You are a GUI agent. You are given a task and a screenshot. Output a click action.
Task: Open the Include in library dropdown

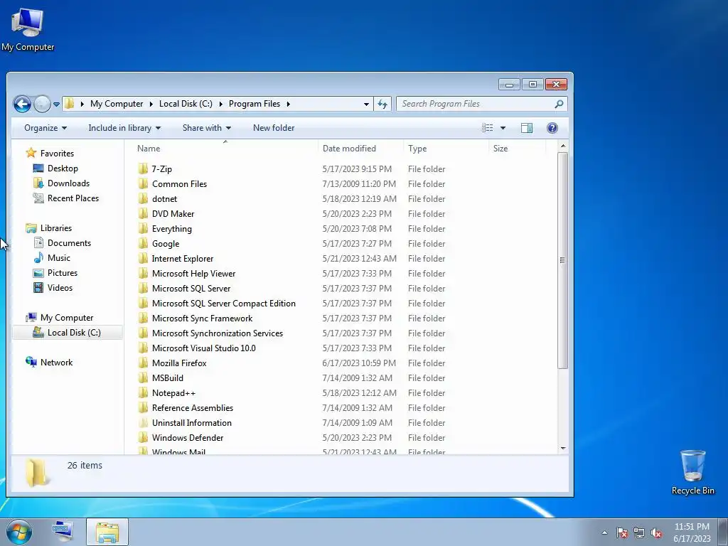pyautogui.click(x=124, y=128)
